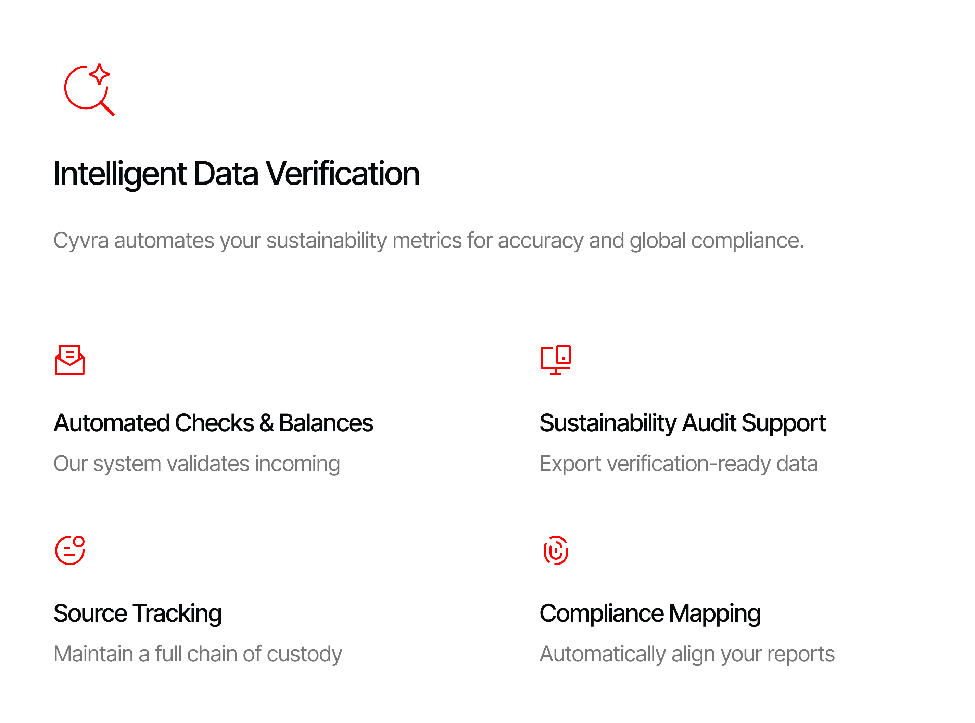Click the face with notification dot icon
Image resolution: width=975 pixels, height=723 pixels.
coord(69,550)
